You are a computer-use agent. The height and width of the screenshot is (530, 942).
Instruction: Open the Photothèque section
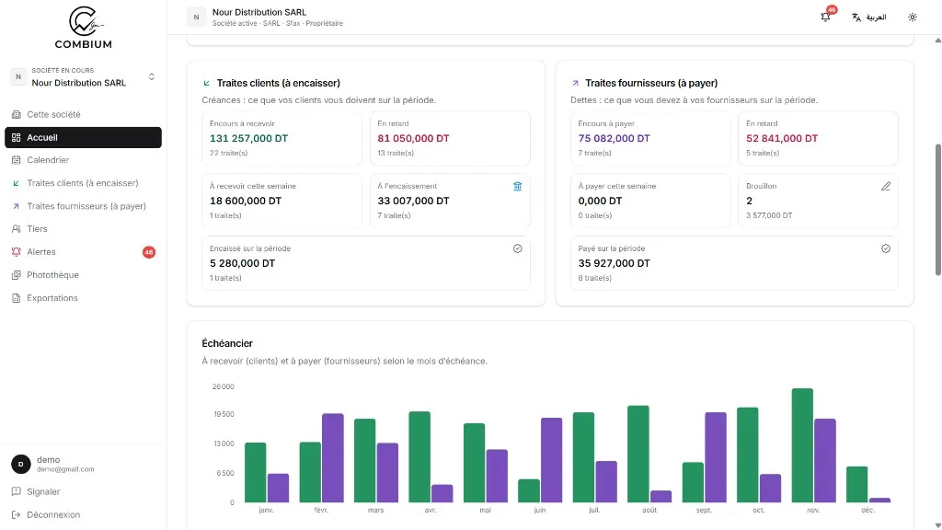click(83, 275)
